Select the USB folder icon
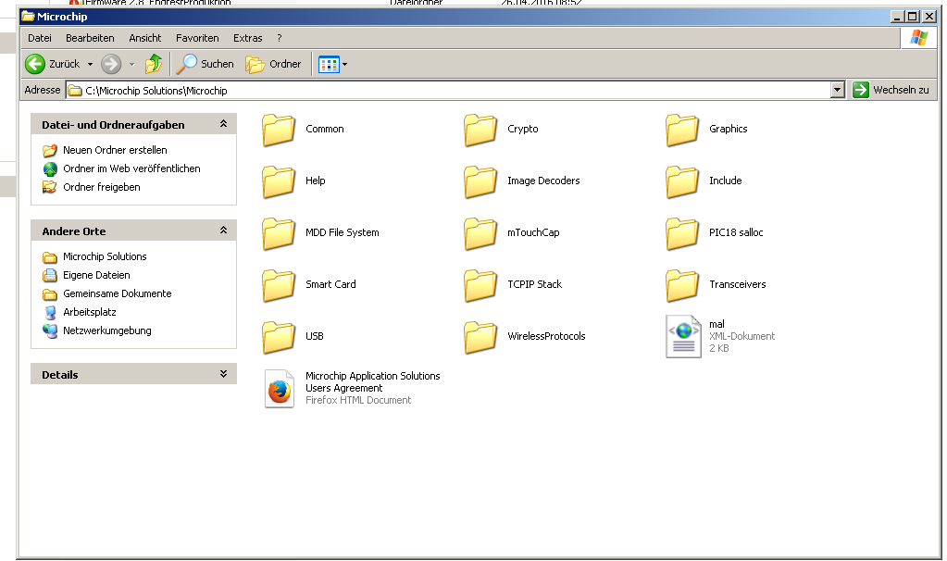Image resolution: width=947 pixels, height=561 pixels. tap(279, 338)
